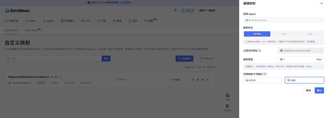
Task: Expand the 选择 Agent dropdown
Action: pos(283,20)
